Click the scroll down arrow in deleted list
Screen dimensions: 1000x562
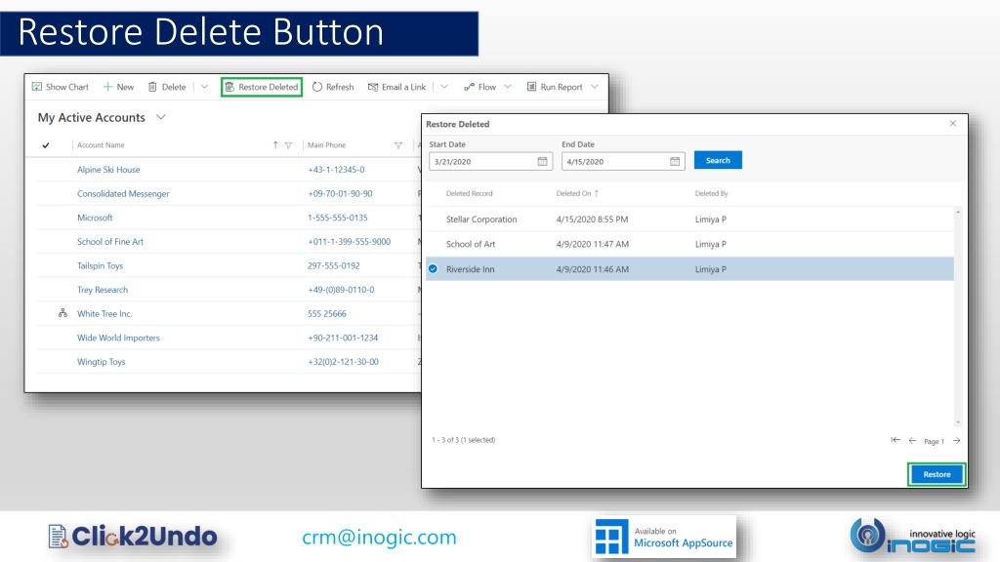(x=958, y=421)
